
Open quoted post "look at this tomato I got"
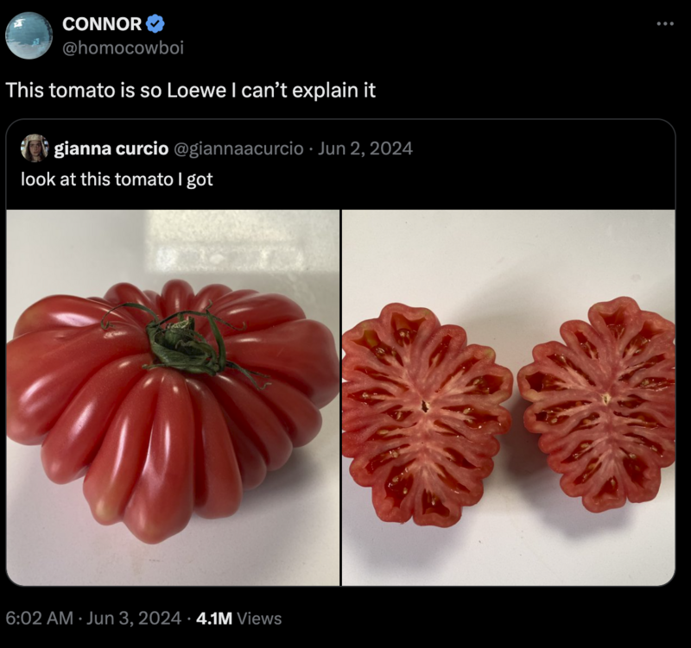point(117,179)
